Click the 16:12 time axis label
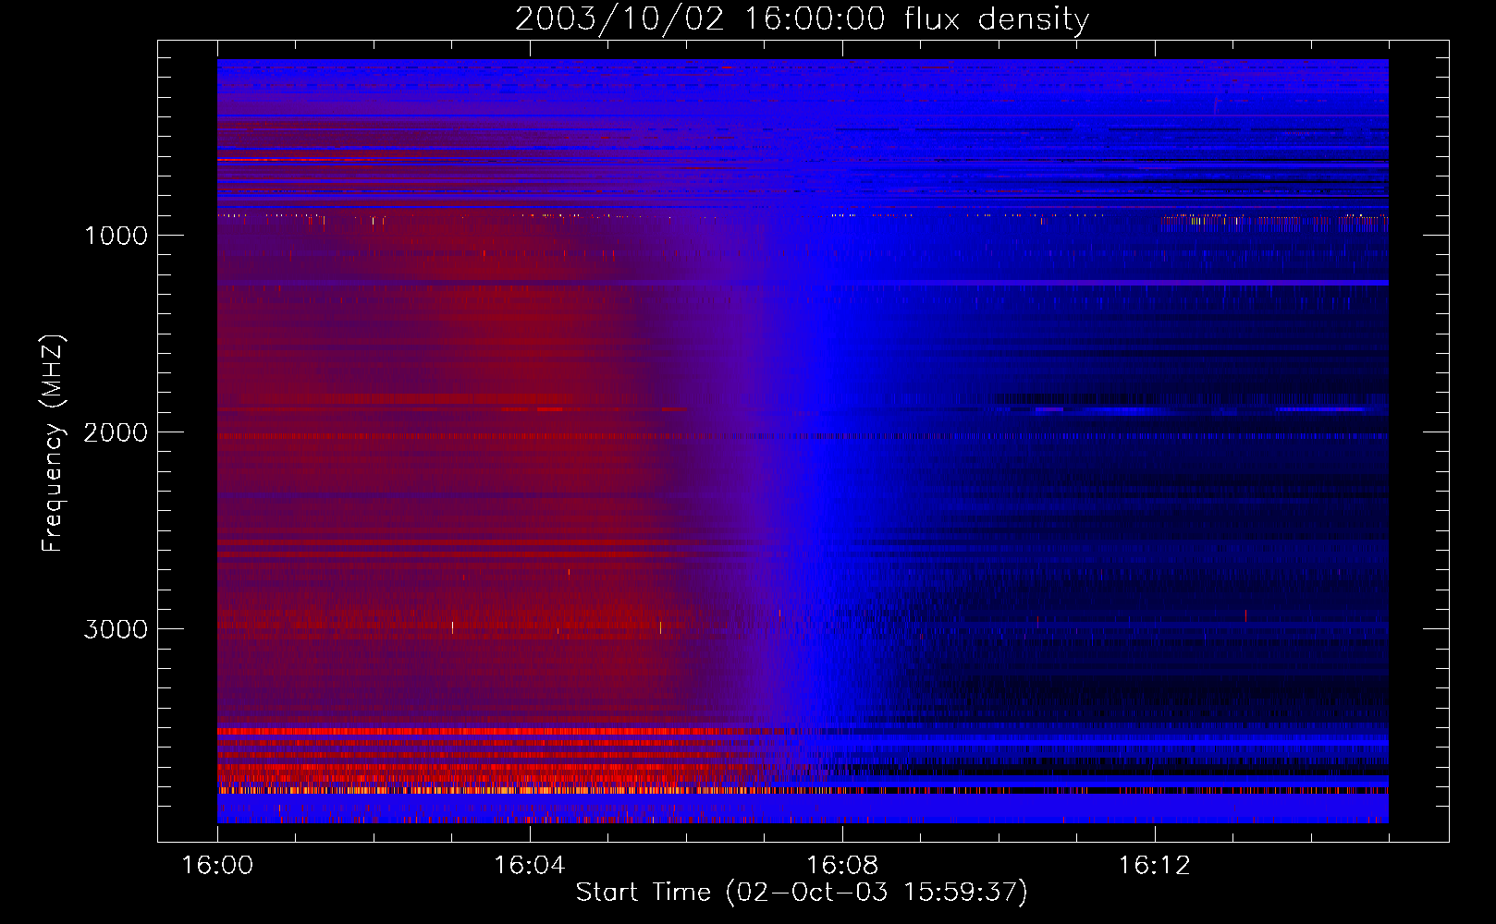 (1155, 866)
